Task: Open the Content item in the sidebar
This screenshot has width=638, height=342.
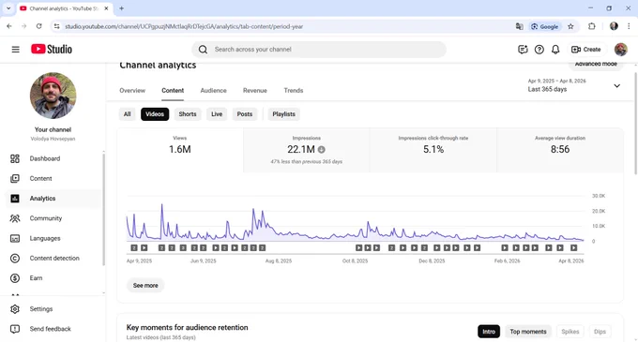Action: (x=53, y=178)
